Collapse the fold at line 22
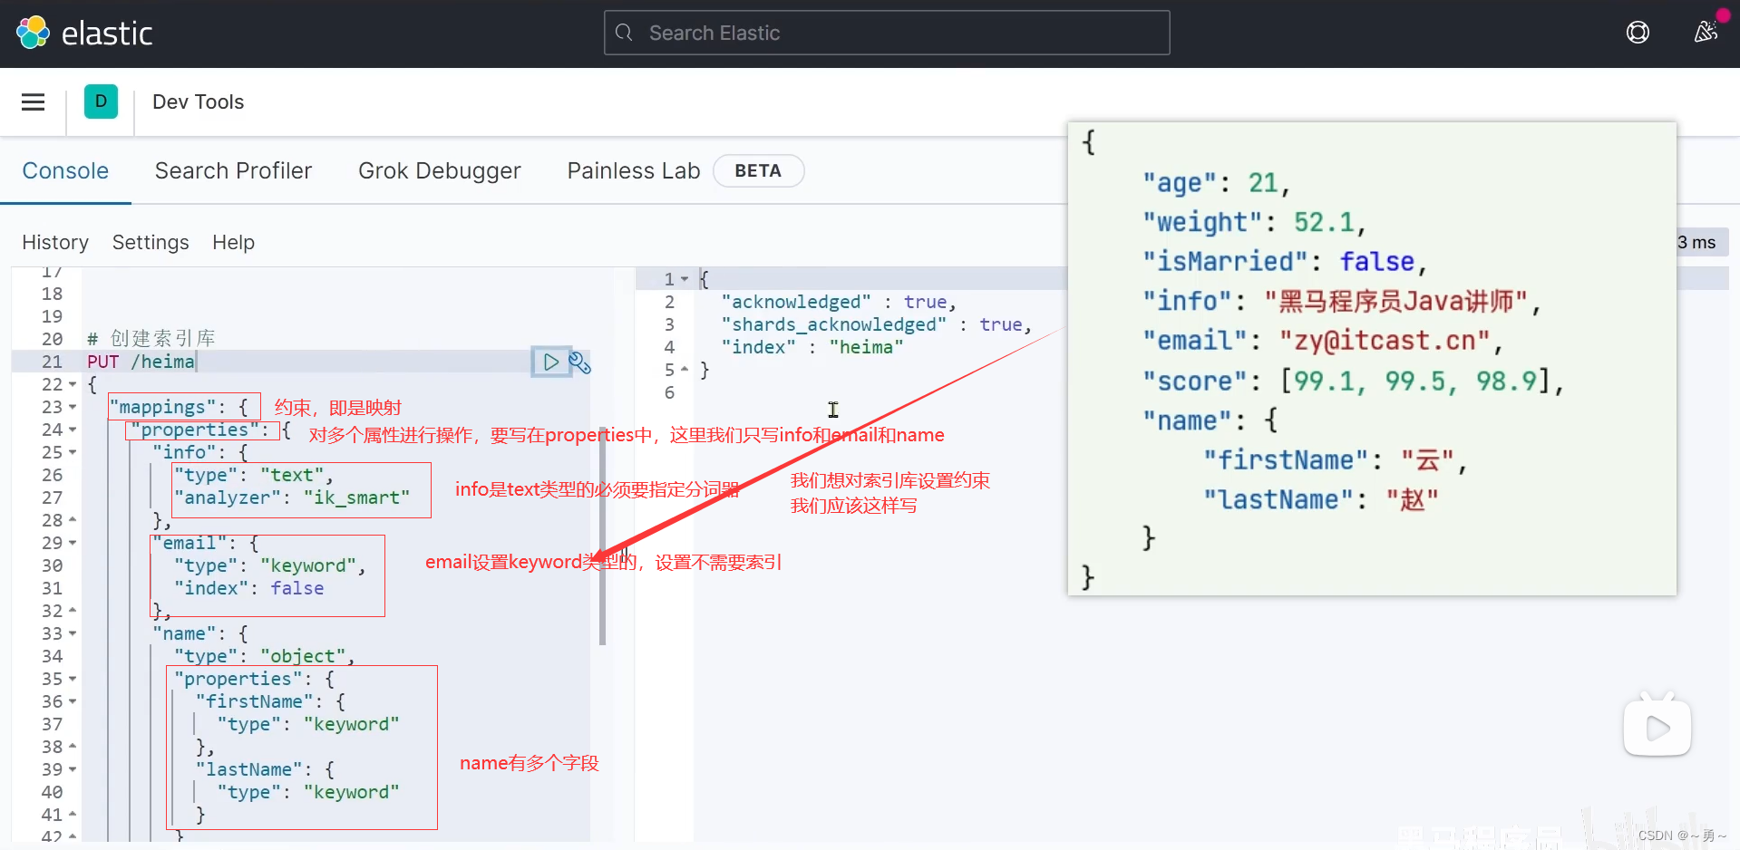Image resolution: width=1740 pixels, height=850 pixels. tap(73, 385)
